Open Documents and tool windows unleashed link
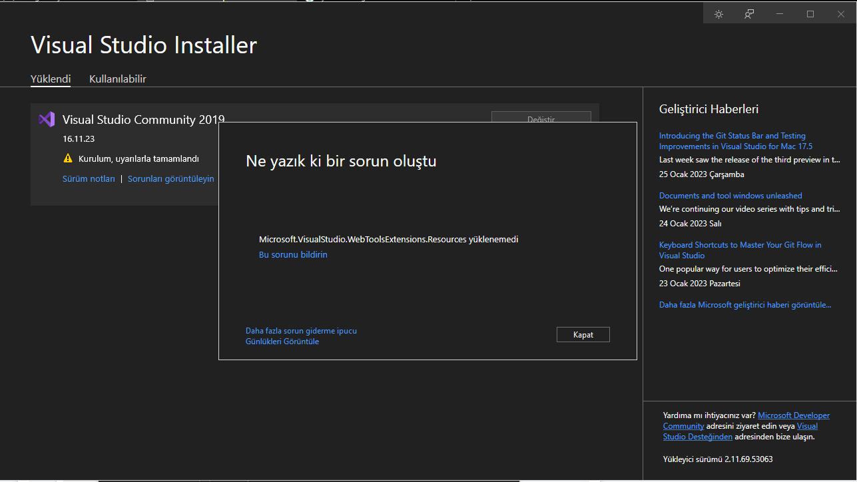The height and width of the screenshot is (482, 857). click(730, 196)
